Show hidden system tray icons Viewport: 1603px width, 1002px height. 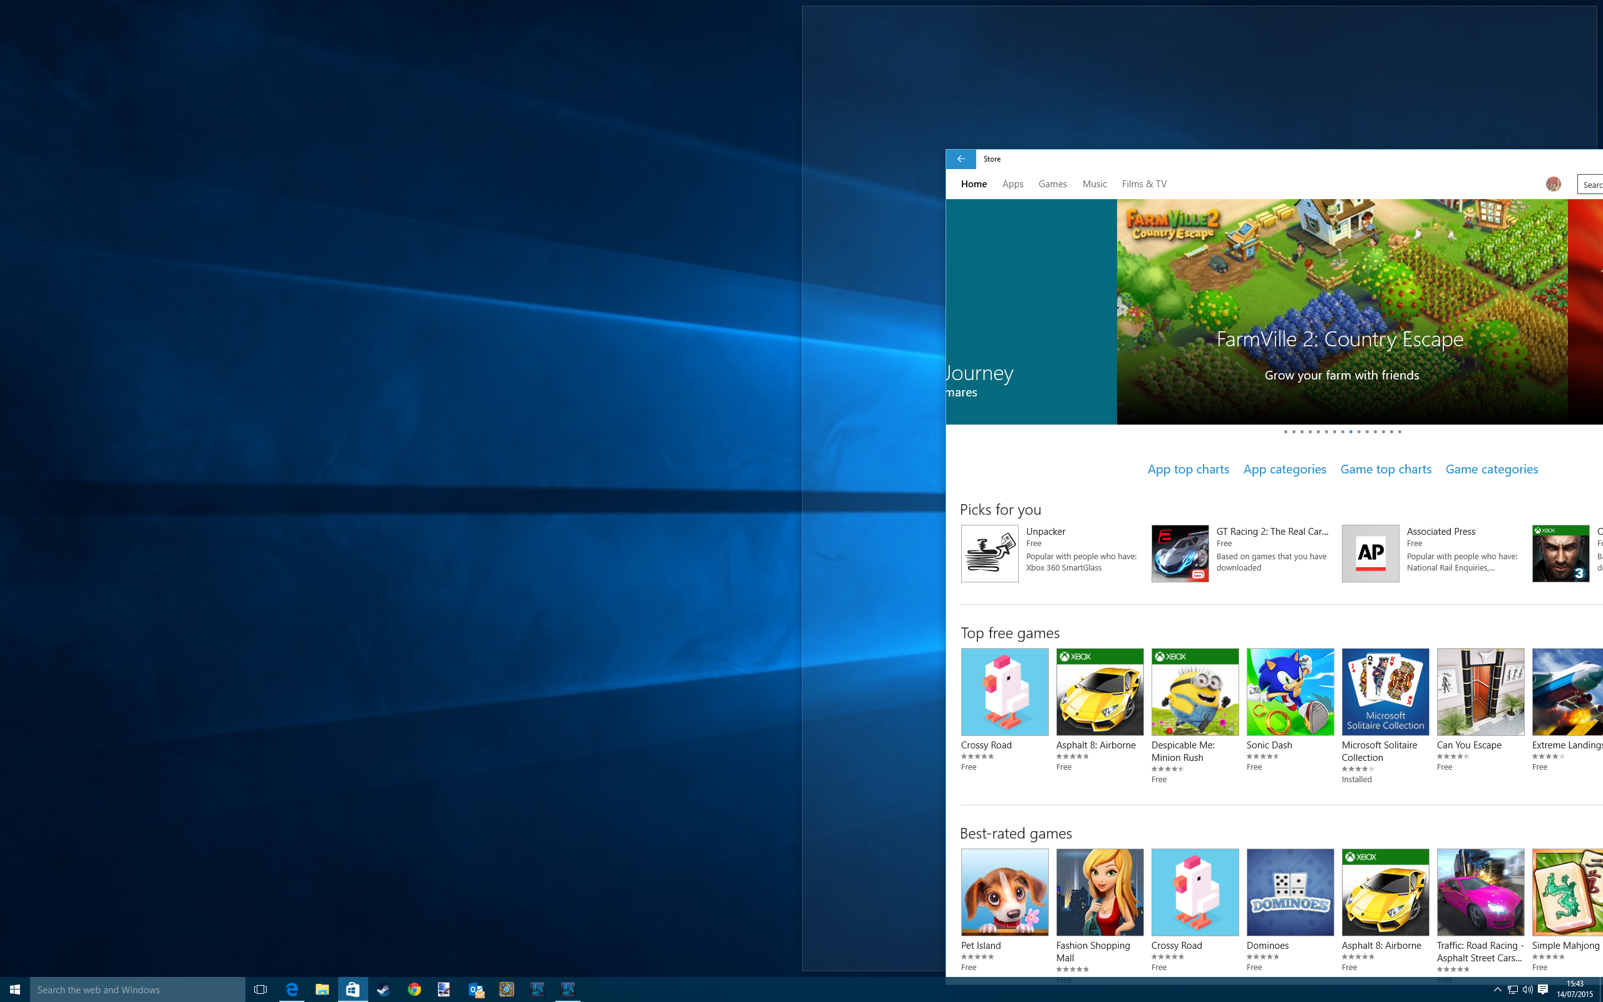1497,989
